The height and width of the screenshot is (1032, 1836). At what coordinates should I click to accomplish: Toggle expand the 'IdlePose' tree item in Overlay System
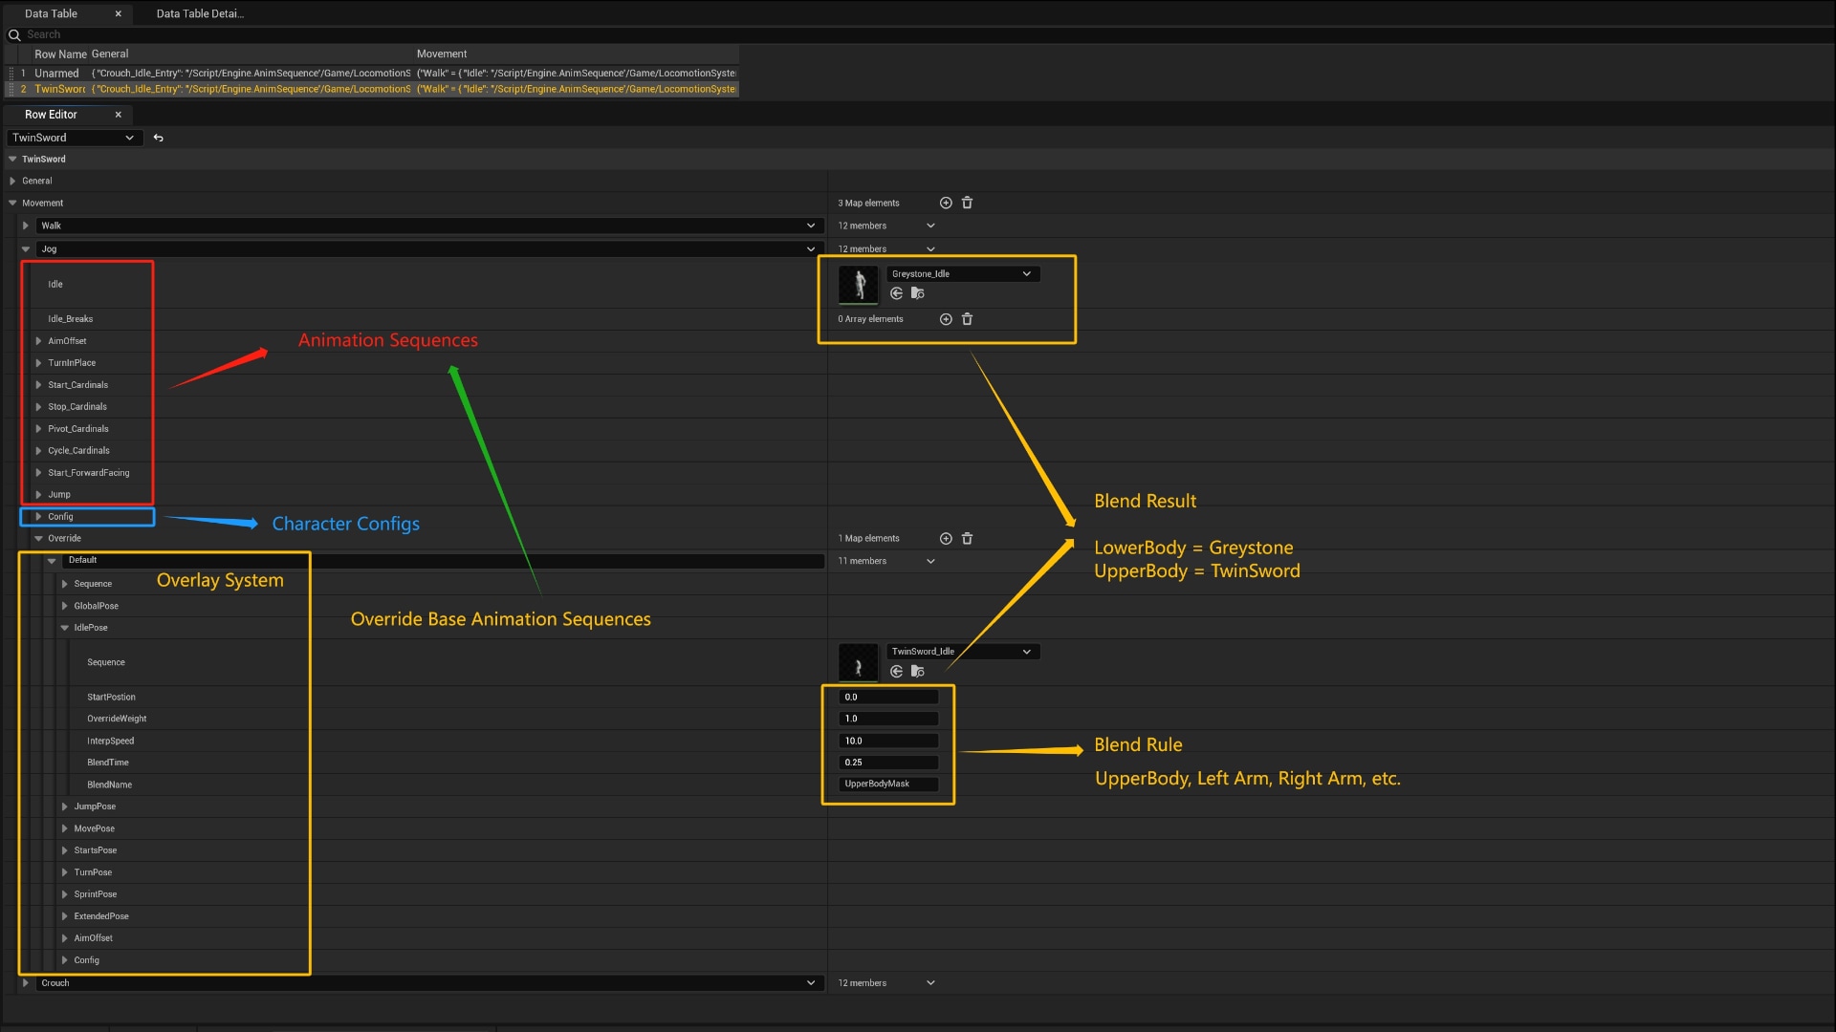point(66,628)
